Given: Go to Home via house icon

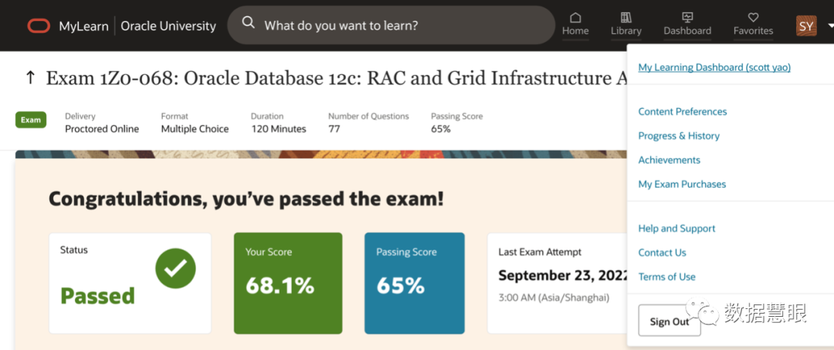Looking at the screenshot, I should 575,18.
